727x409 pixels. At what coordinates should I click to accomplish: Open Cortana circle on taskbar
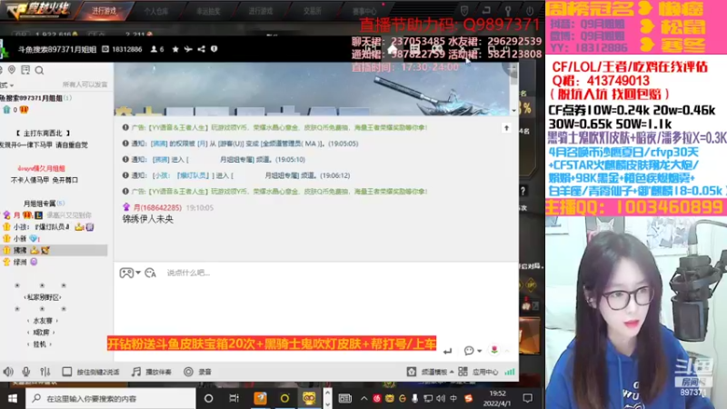(x=209, y=398)
